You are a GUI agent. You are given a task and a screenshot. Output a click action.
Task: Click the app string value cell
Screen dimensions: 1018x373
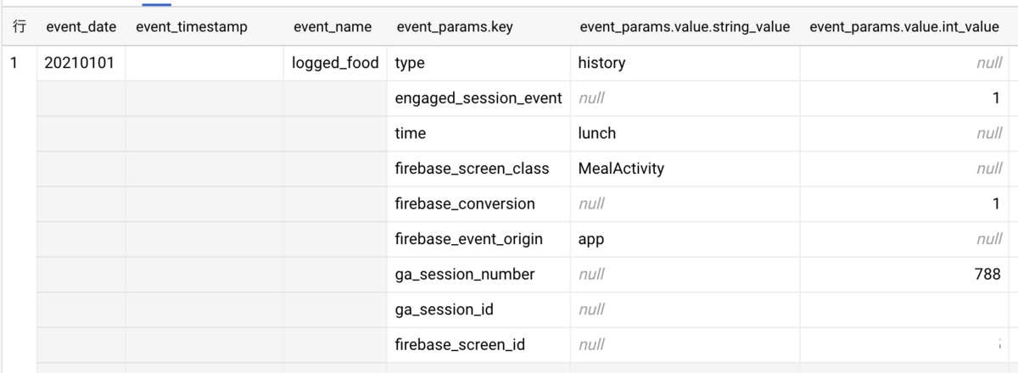coord(685,239)
